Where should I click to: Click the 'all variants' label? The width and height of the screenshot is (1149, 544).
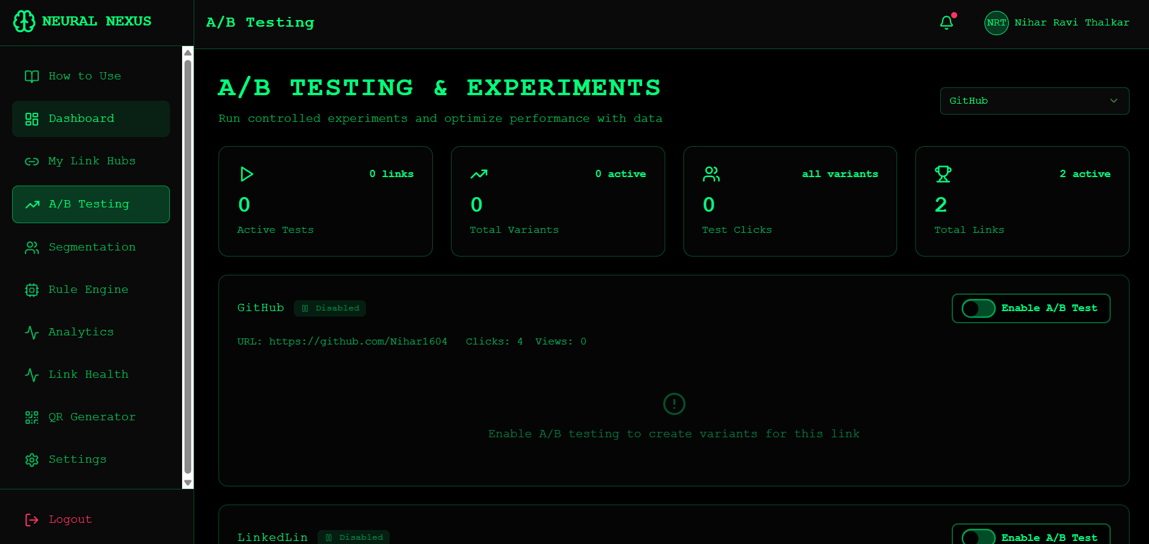click(840, 174)
